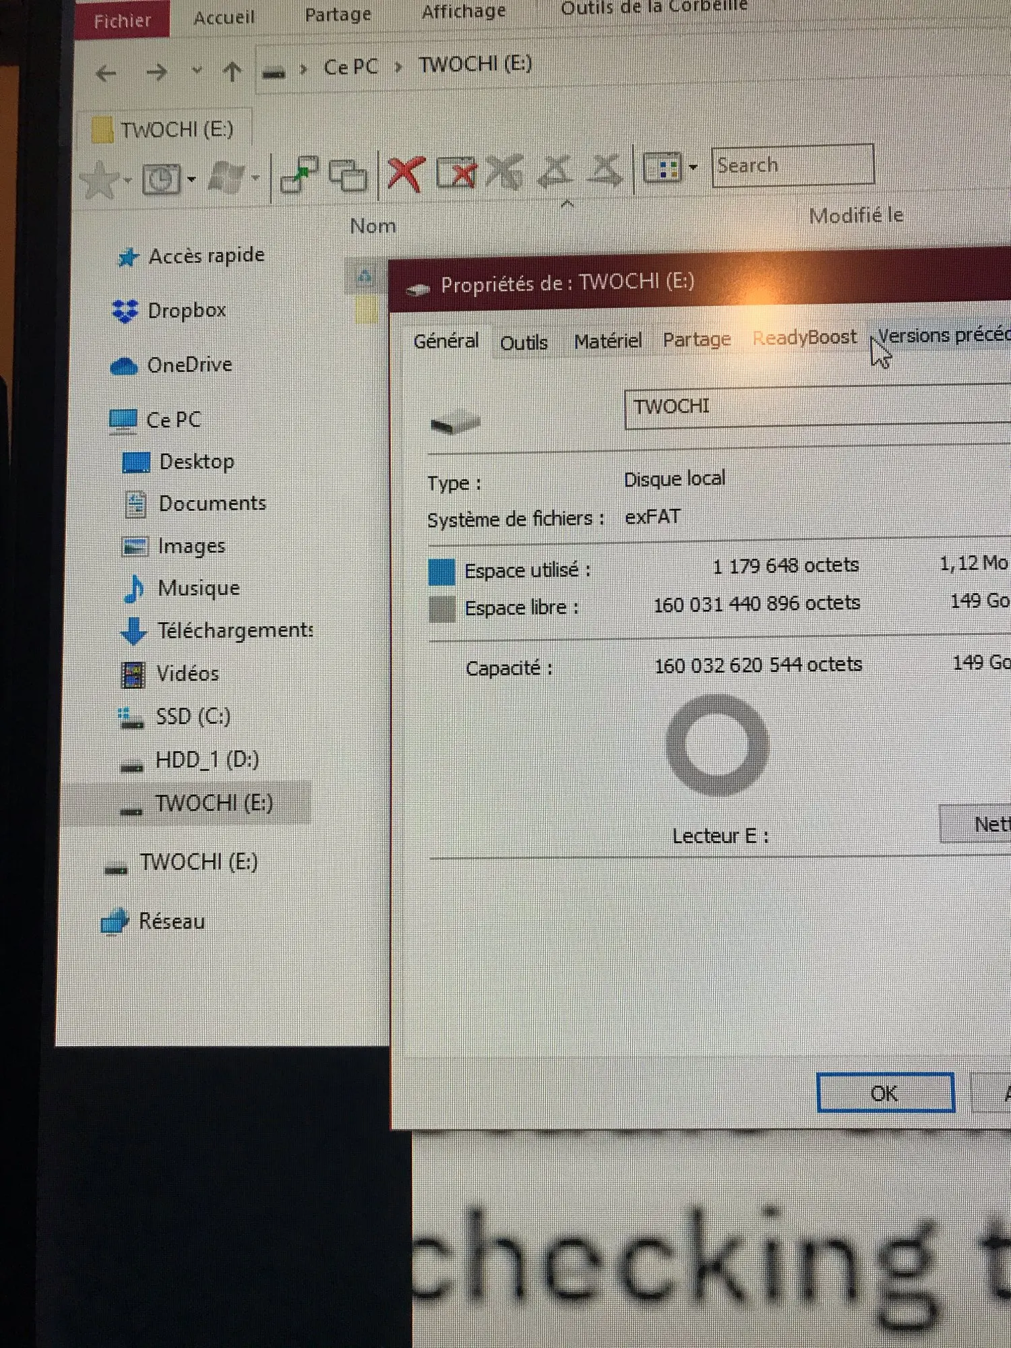Click the 160 032 620 544 octets capacity

click(x=758, y=665)
